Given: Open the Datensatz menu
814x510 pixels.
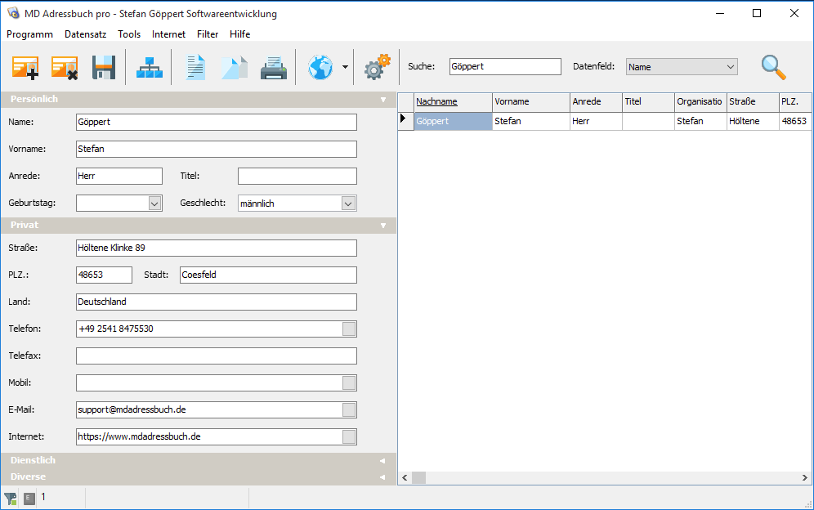Looking at the screenshot, I should [x=85, y=34].
